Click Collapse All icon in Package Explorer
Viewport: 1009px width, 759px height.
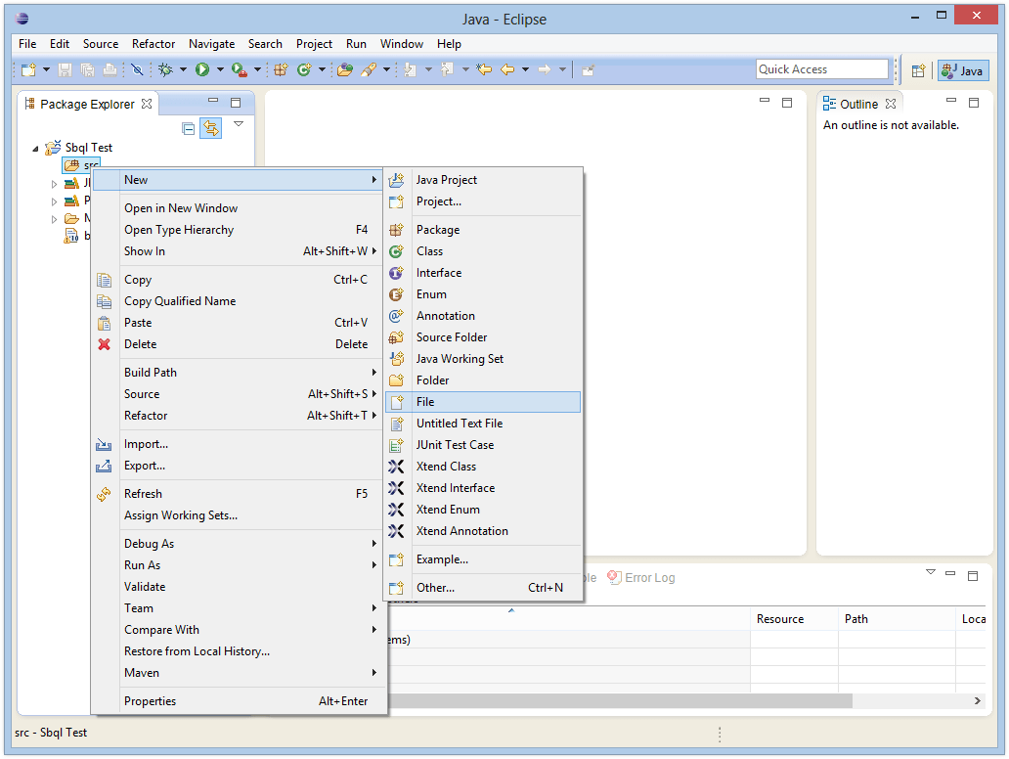(188, 129)
